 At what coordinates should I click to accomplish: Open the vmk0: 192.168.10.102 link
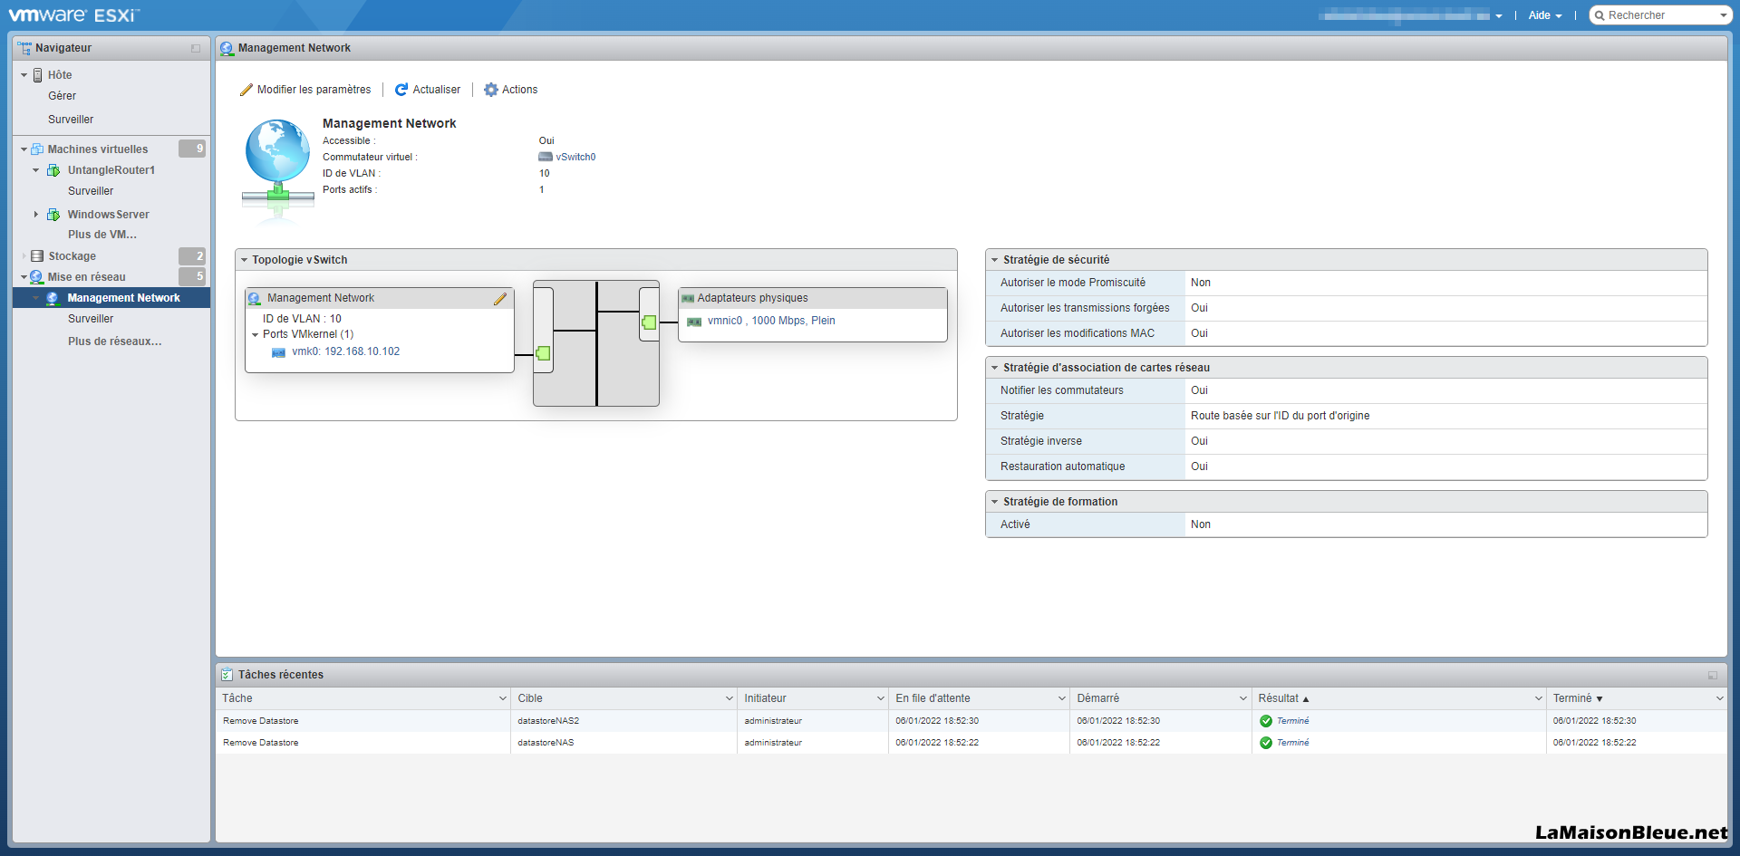pyautogui.click(x=345, y=351)
